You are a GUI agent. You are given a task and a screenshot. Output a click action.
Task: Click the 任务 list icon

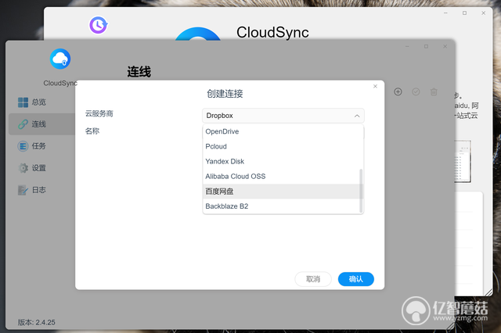click(23, 146)
